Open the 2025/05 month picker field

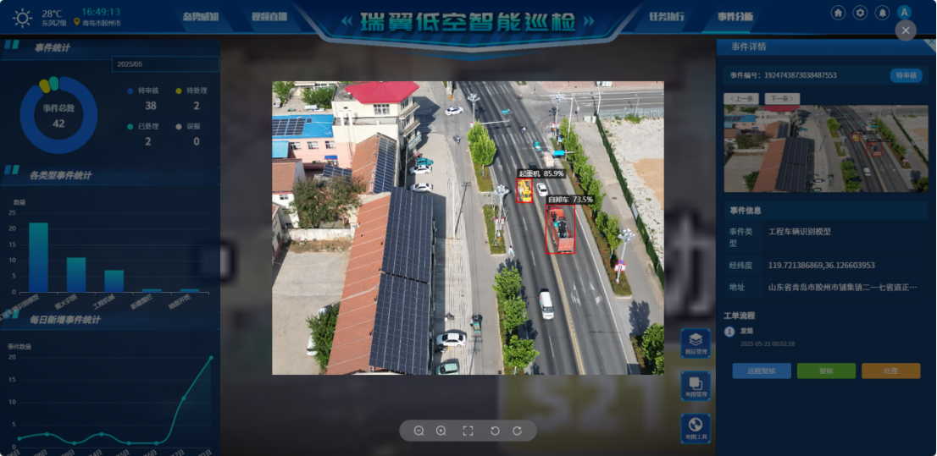(165, 63)
